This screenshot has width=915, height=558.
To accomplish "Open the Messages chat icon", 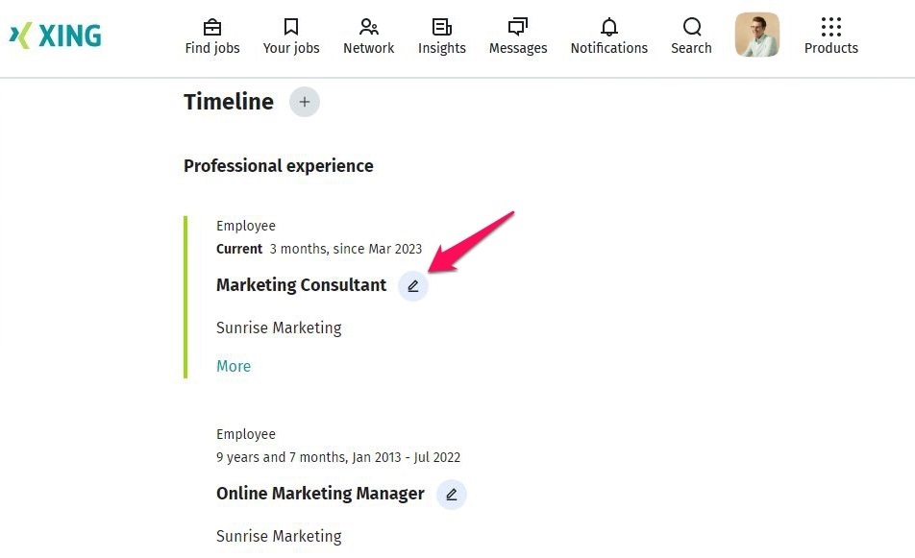I will [x=518, y=27].
